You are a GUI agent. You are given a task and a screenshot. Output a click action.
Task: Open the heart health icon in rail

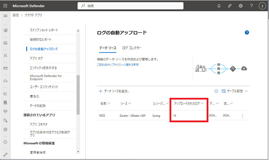(x=6, y=111)
